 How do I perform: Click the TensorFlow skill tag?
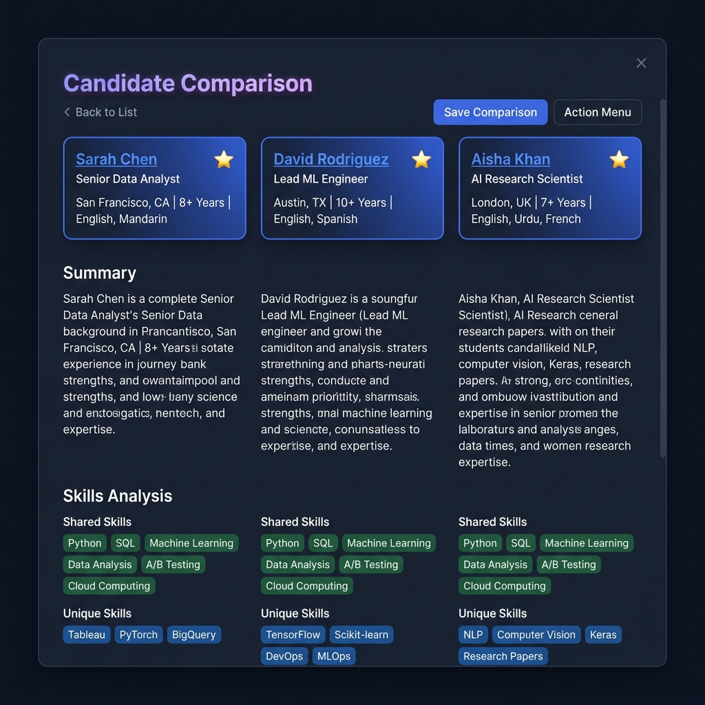293,635
